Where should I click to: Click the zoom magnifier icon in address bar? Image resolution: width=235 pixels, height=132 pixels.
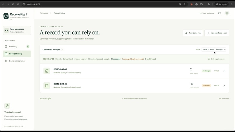(x=180, y=4)
